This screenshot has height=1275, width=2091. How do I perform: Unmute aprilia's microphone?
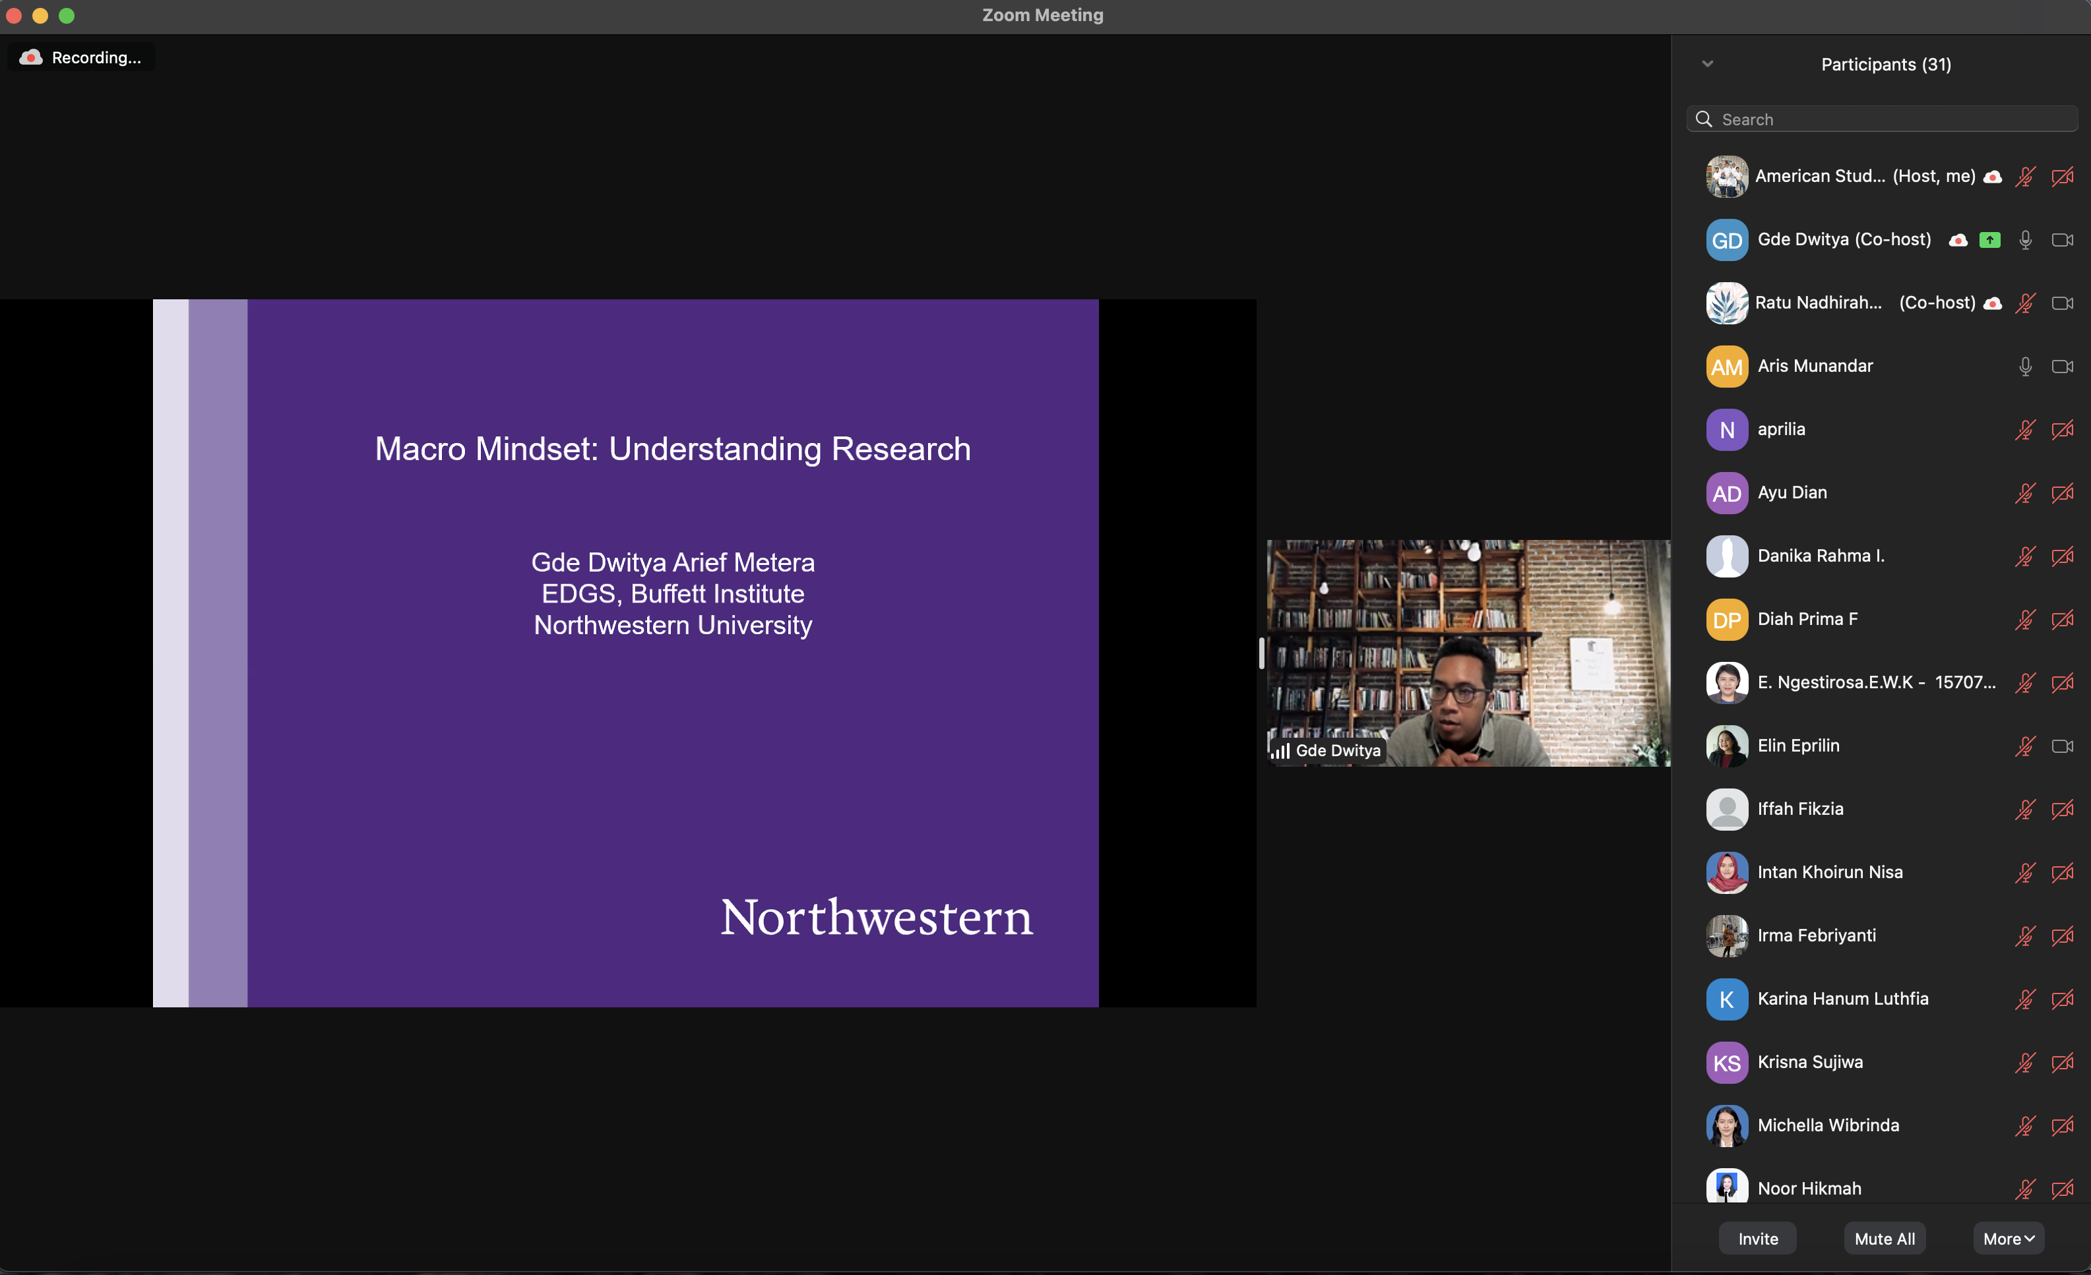click(x=2025, y=430)
